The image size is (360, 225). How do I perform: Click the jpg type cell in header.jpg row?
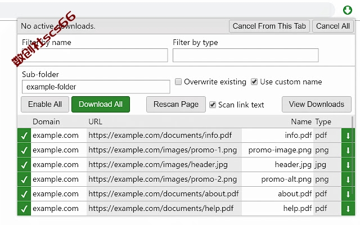(x=321, y=165)
